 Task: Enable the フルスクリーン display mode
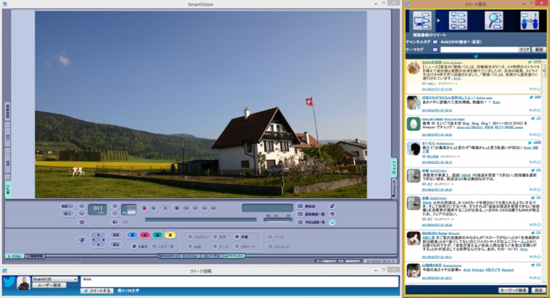click(x=168, y=256)
